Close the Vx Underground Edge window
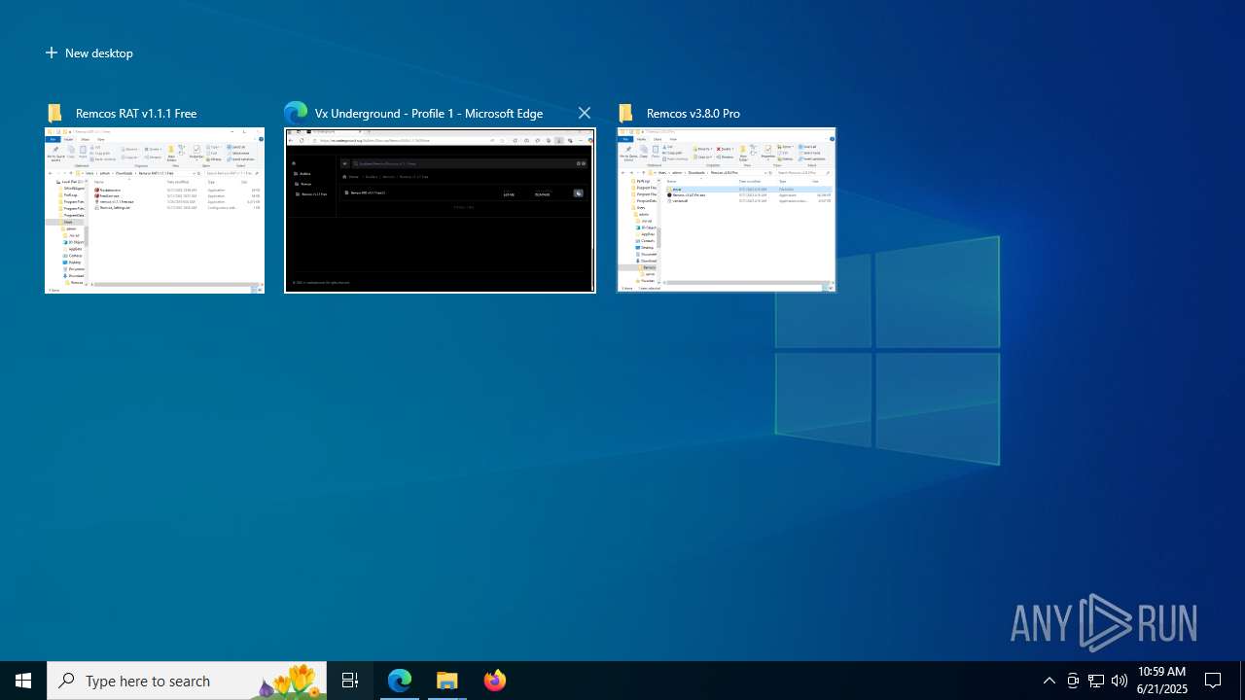Screen dimensions: 1245x700 [x=584, y=113]
